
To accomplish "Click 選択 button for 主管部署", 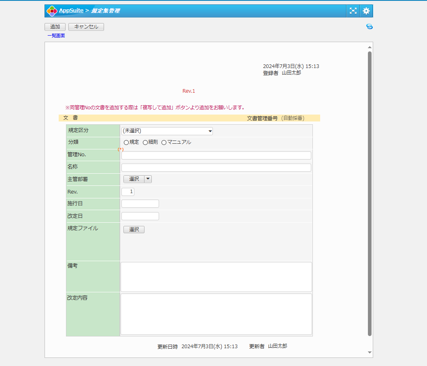I will 134,179.
